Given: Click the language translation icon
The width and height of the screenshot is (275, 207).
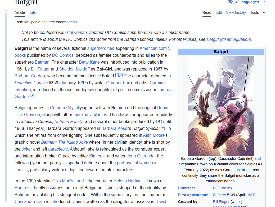Looking at the screenshot, I should click(x=231, y=2).
